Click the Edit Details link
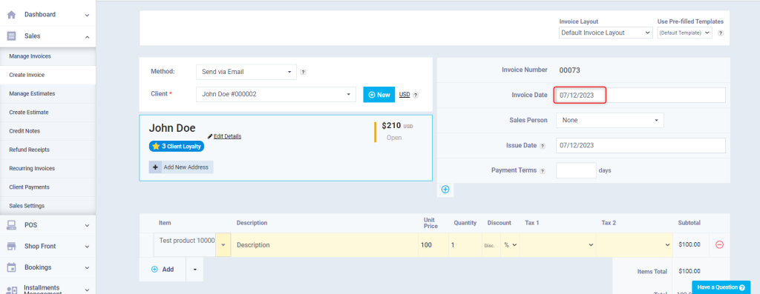Viewport: 760px width, 294px height. point(227,136)
